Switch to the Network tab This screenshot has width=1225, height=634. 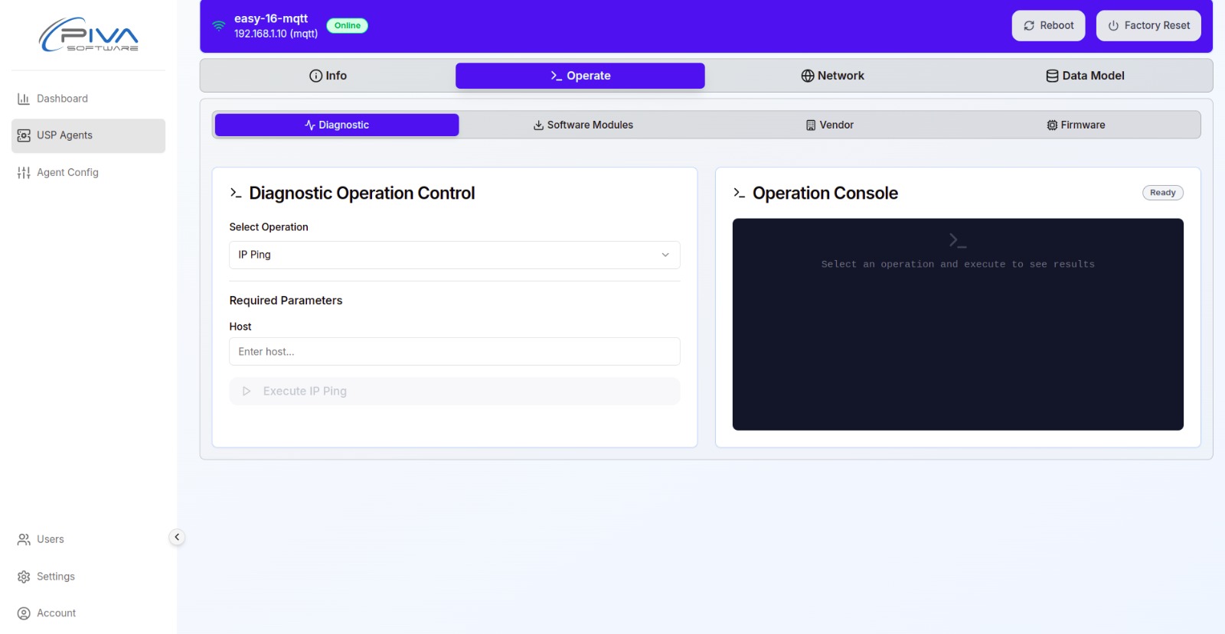832,76
